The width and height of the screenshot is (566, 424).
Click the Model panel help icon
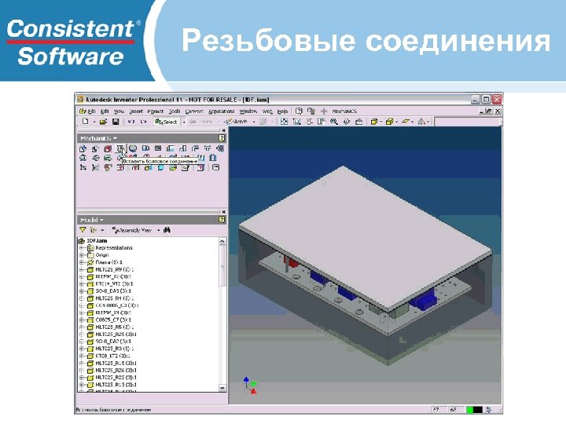coord(222,220)
